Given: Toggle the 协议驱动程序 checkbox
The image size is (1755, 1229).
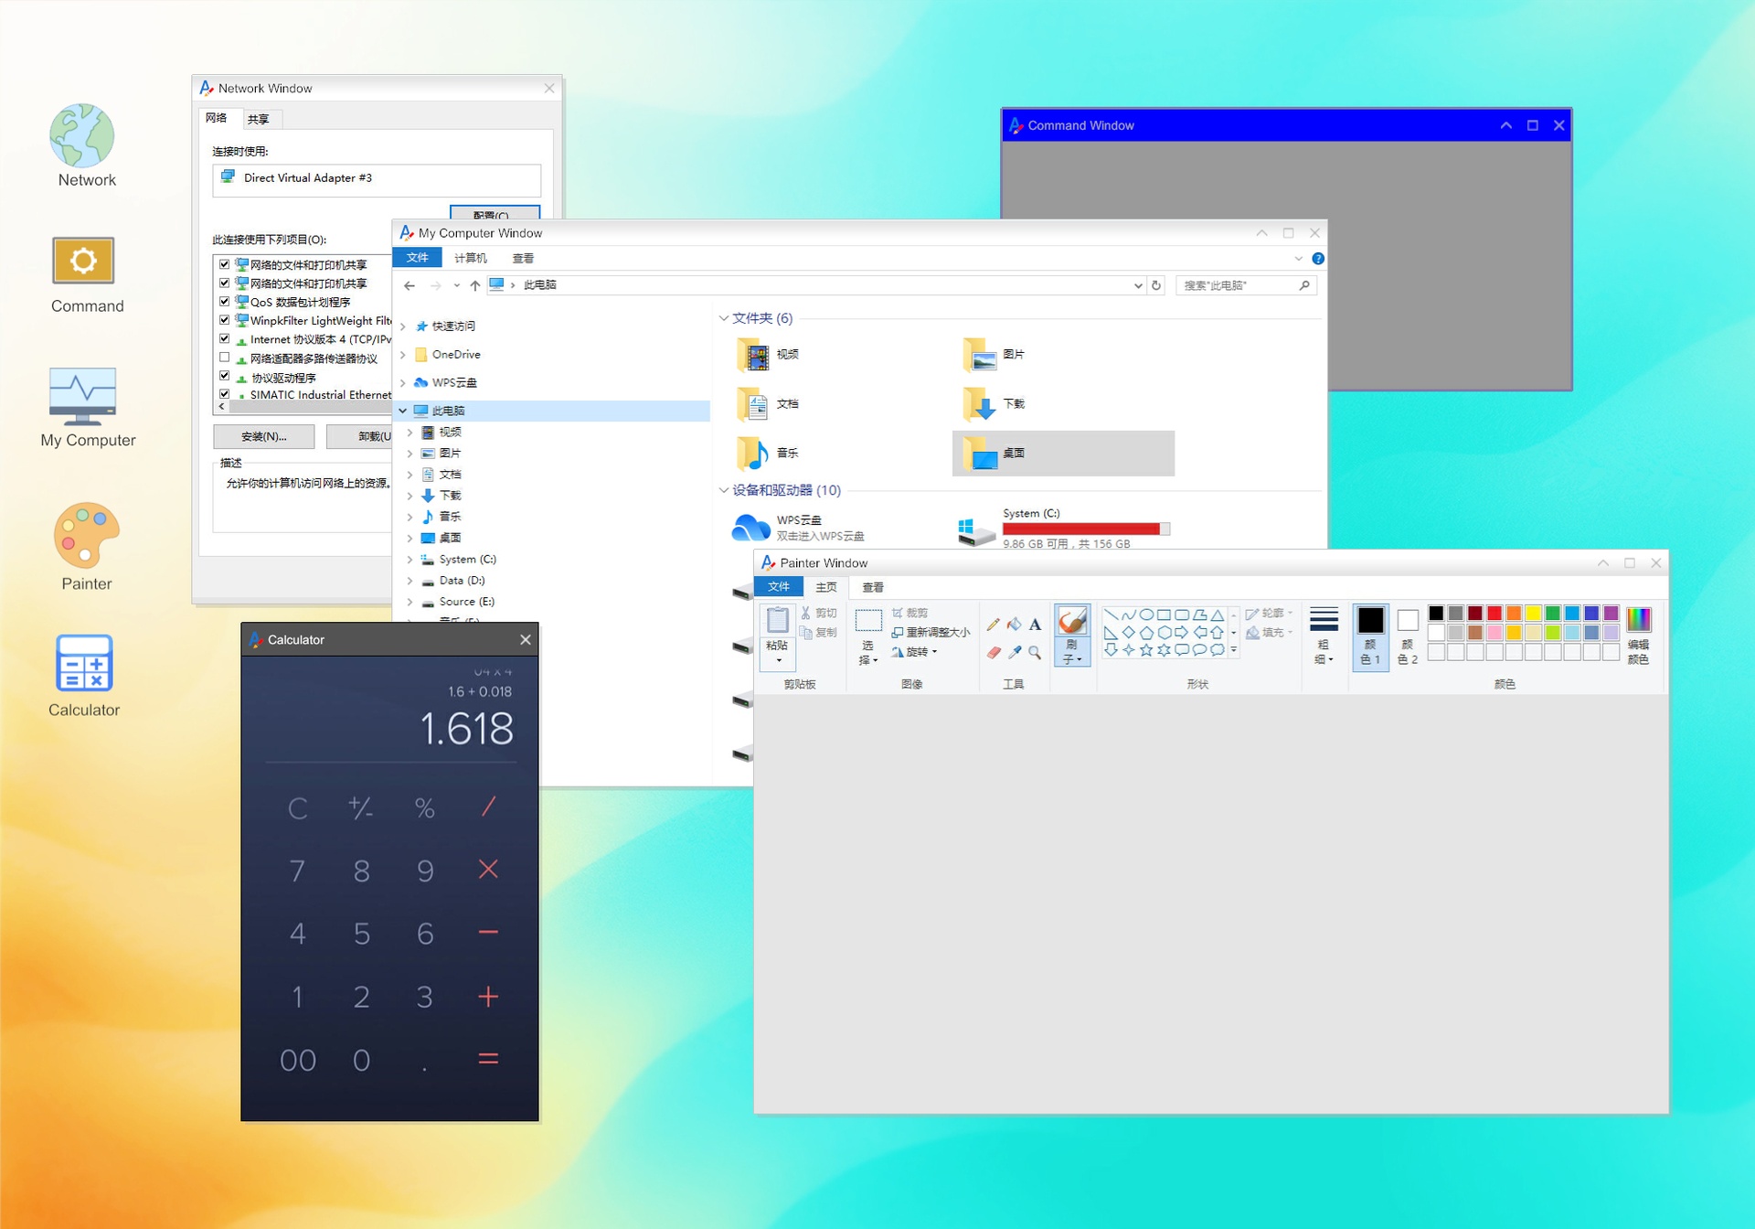Looking at the screenshot, I should (225, 376).
